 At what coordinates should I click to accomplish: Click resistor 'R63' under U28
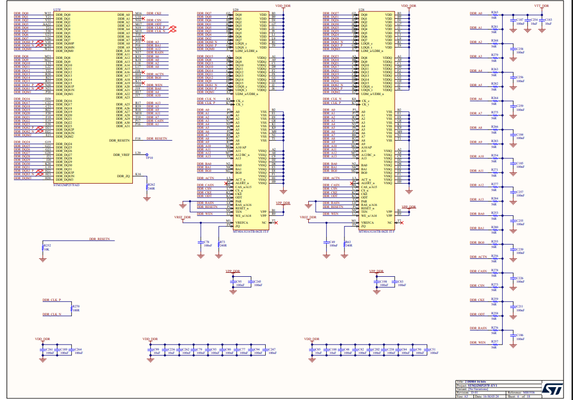coord(344,244)
